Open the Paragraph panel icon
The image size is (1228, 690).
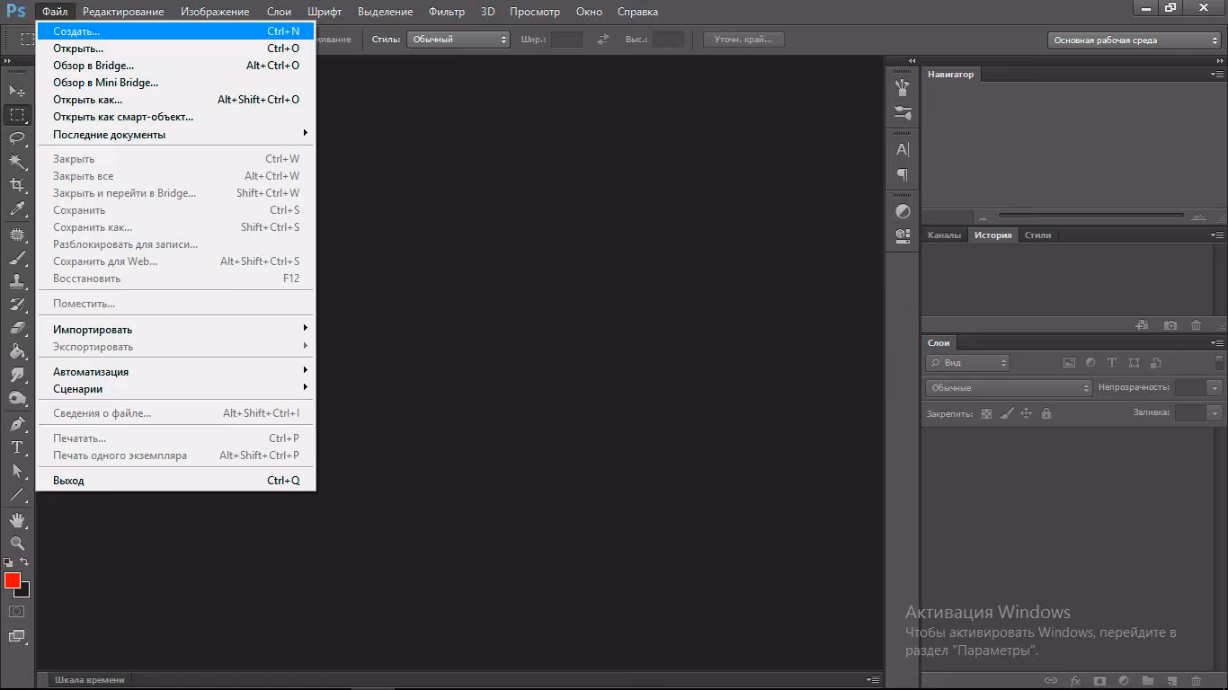903,174
